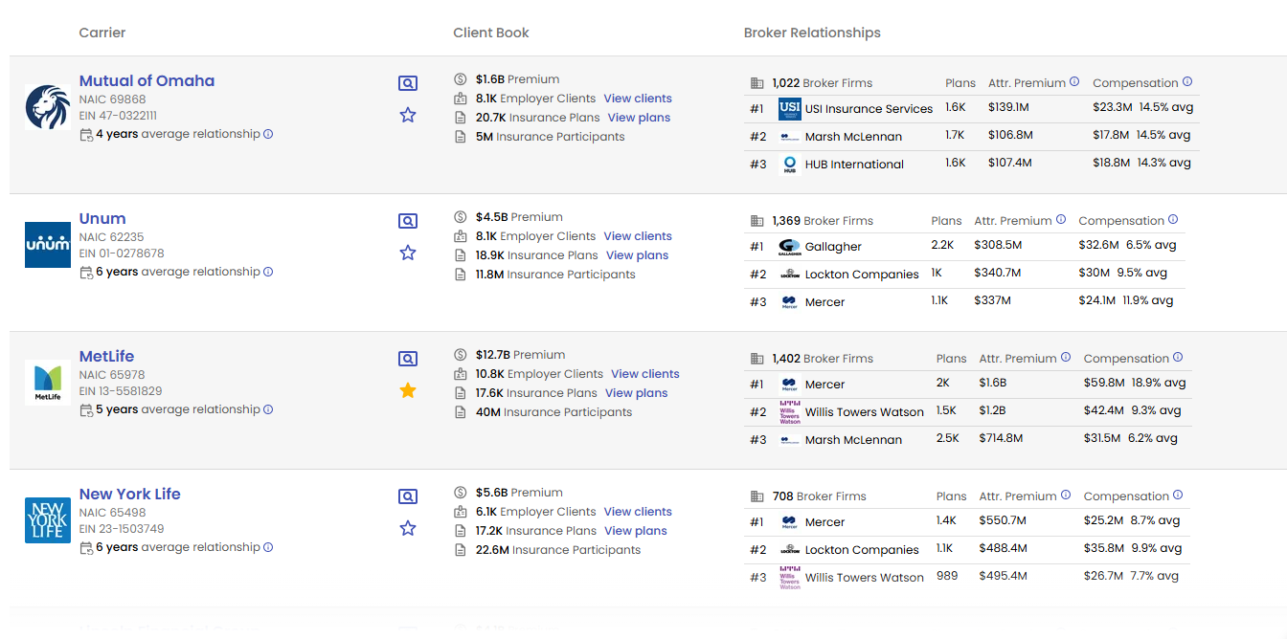Click the search icon in the Unum row
This screenshot has height=639, width=1287.
pos(408,221)
